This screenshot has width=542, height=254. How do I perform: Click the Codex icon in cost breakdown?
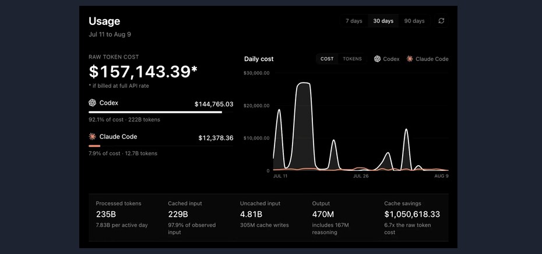pos(92,103)
